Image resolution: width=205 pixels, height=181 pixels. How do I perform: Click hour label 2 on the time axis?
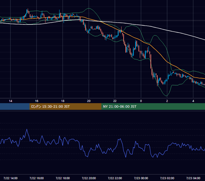tap(167, 101)
